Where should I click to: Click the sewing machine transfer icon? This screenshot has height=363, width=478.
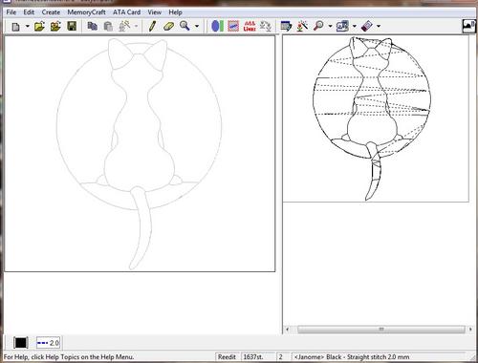click(342, 26)
